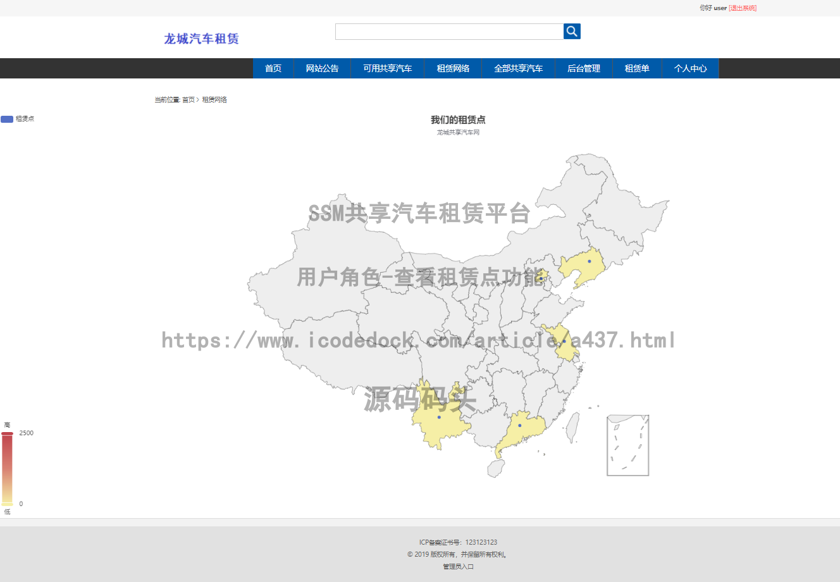This screenshot has height=582, width=840.
Task: Click the 龙城共享汽车网 chart subtitle
Action: [458, 133]
